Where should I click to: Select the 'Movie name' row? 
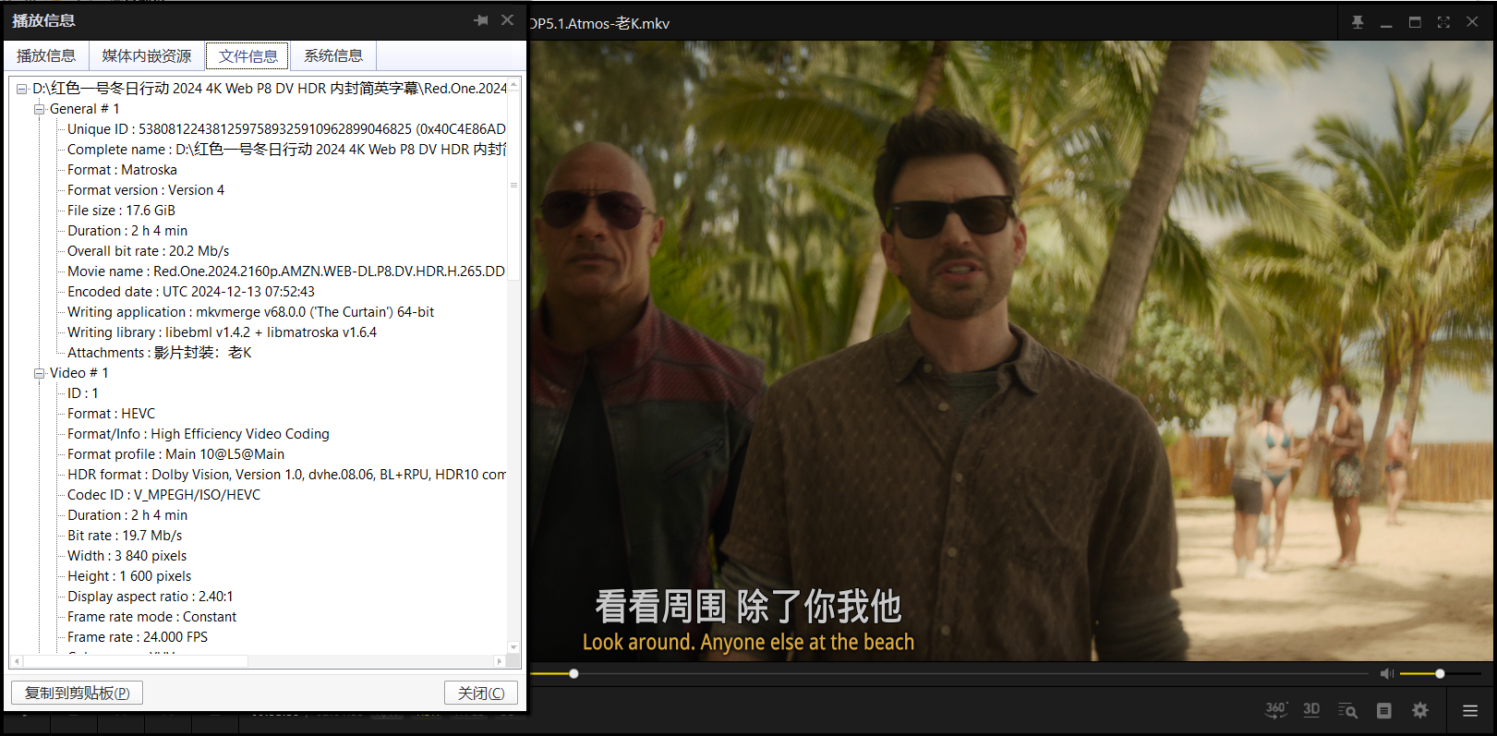click(286, 271)
